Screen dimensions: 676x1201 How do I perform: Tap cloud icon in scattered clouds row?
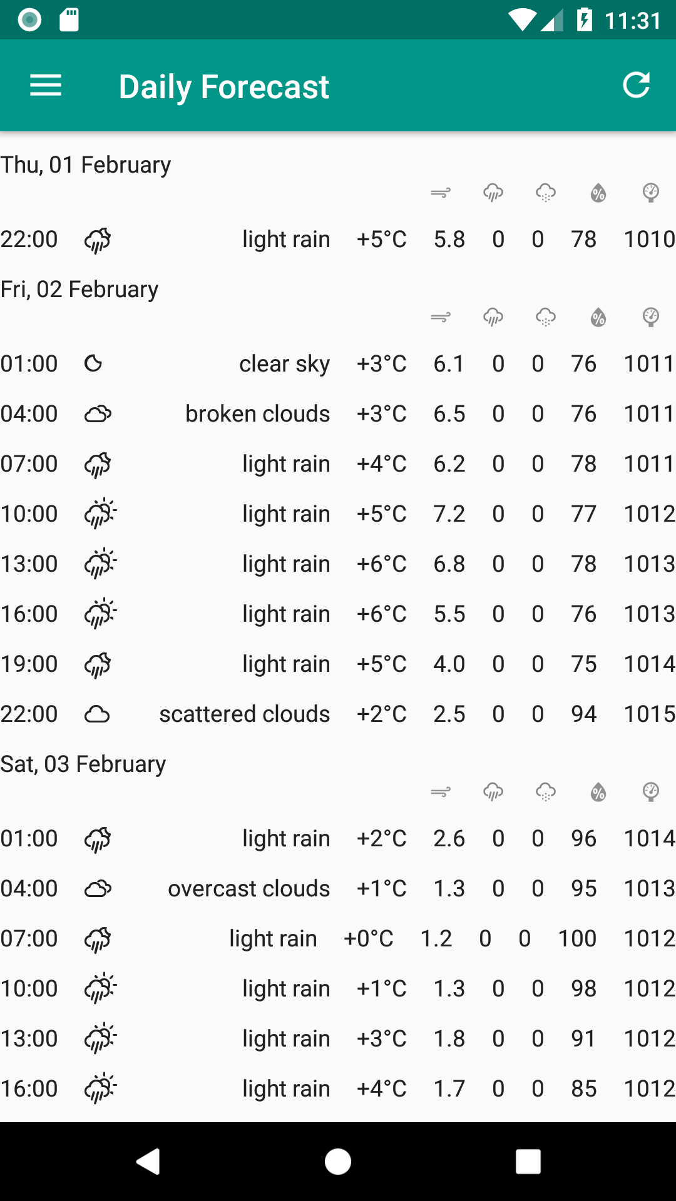tap(97, 714)
